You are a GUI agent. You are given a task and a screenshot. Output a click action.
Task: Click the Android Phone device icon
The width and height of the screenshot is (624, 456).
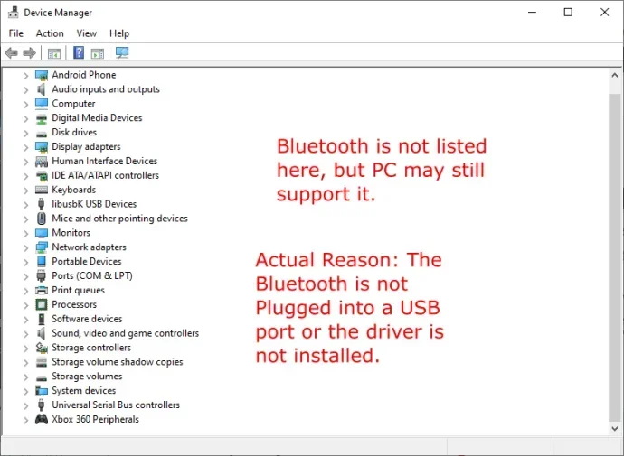point(42,75)
